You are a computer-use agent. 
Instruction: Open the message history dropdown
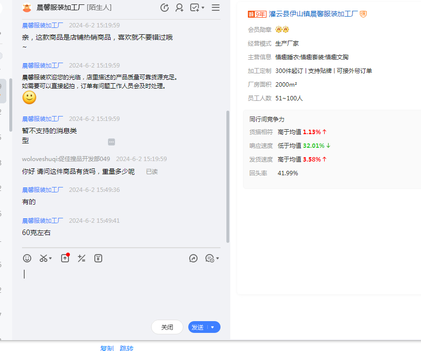coord(212,258)
